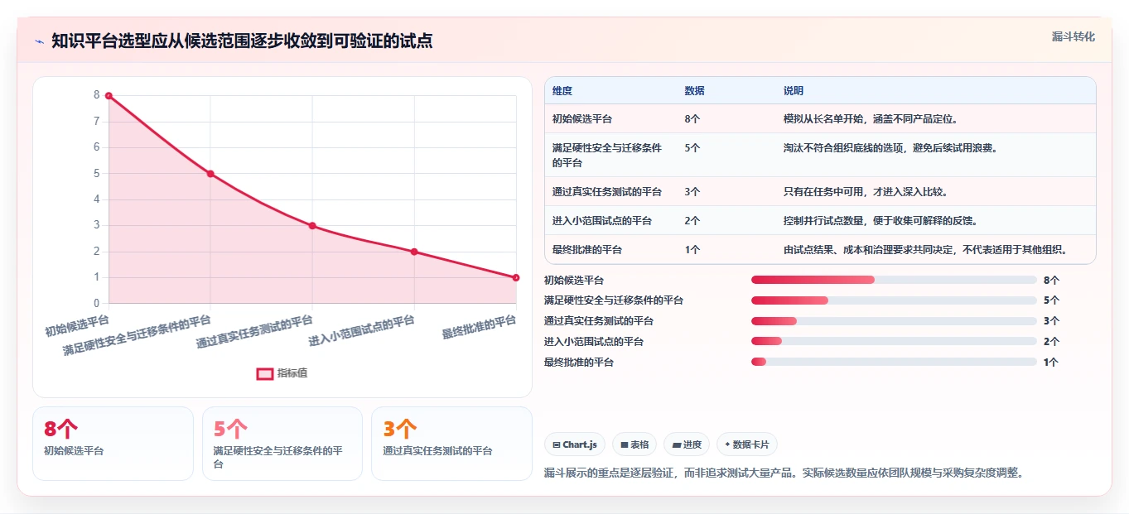Click the 进度 tag chip
The image size is (1129, 514).
click(687, 444)
